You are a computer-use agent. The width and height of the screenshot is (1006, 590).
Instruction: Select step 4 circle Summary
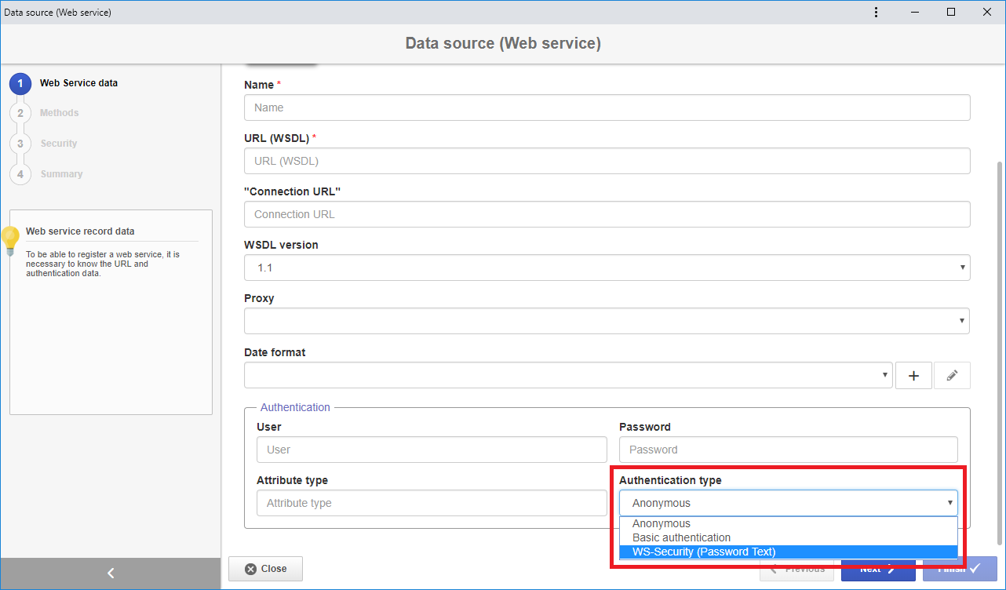(x=20, y=174)
